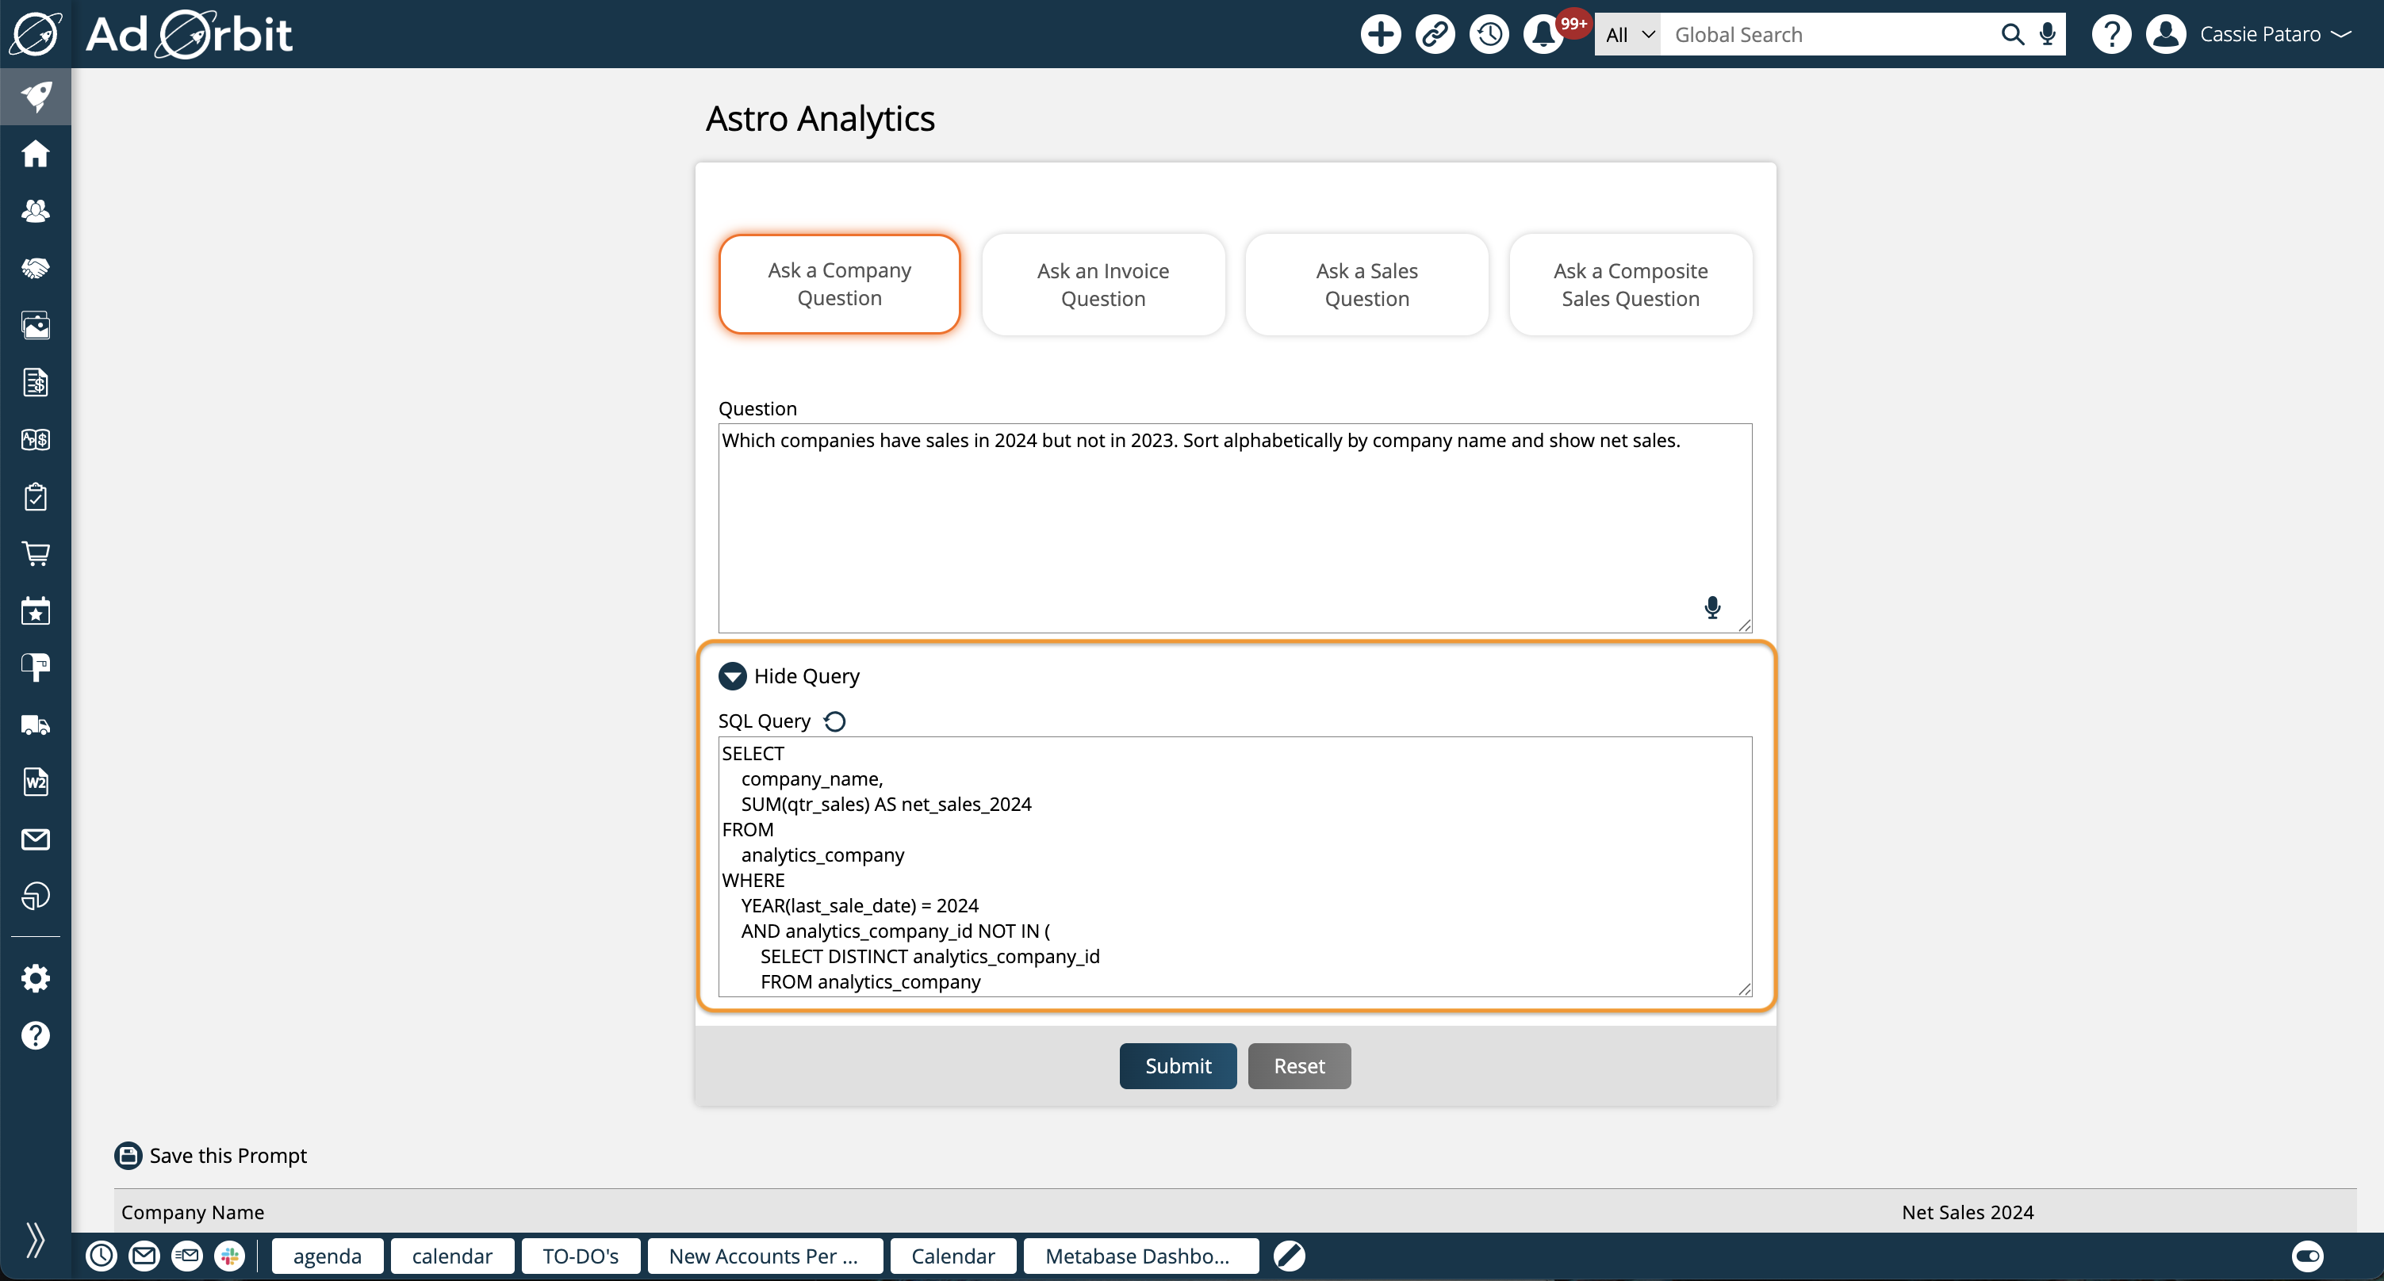Open the image gallery icon in sidebar
The width and height of the screenshot is (2384, 1281).
coord(35,326)
